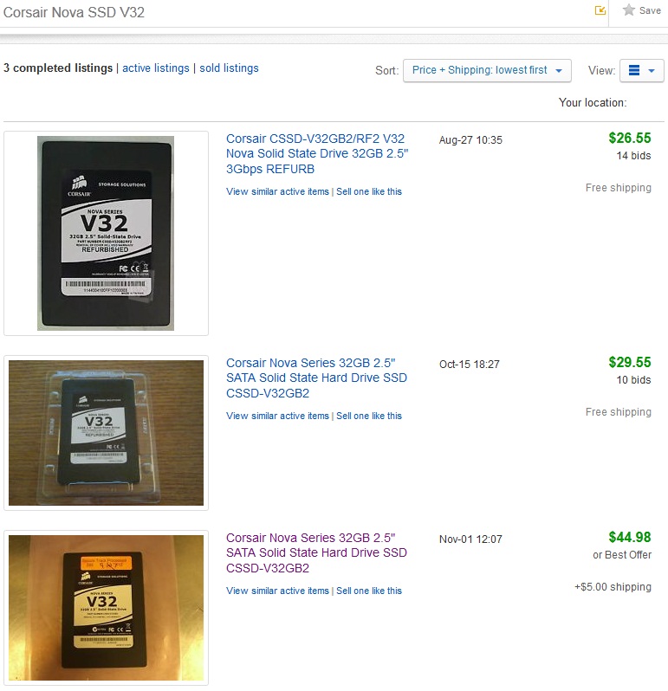Click the Save star icon
This screenshot has width=668, height=691.
tap(629, 10)
